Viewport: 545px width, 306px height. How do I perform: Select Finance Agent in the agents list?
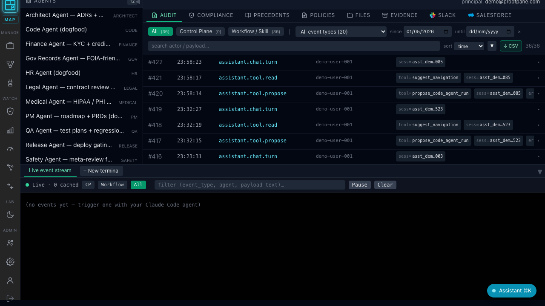[x=81, y=44]
